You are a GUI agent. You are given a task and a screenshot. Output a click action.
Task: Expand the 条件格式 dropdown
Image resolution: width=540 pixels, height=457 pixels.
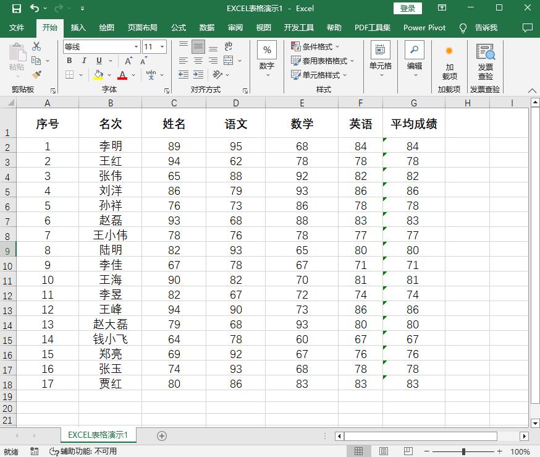337,46
